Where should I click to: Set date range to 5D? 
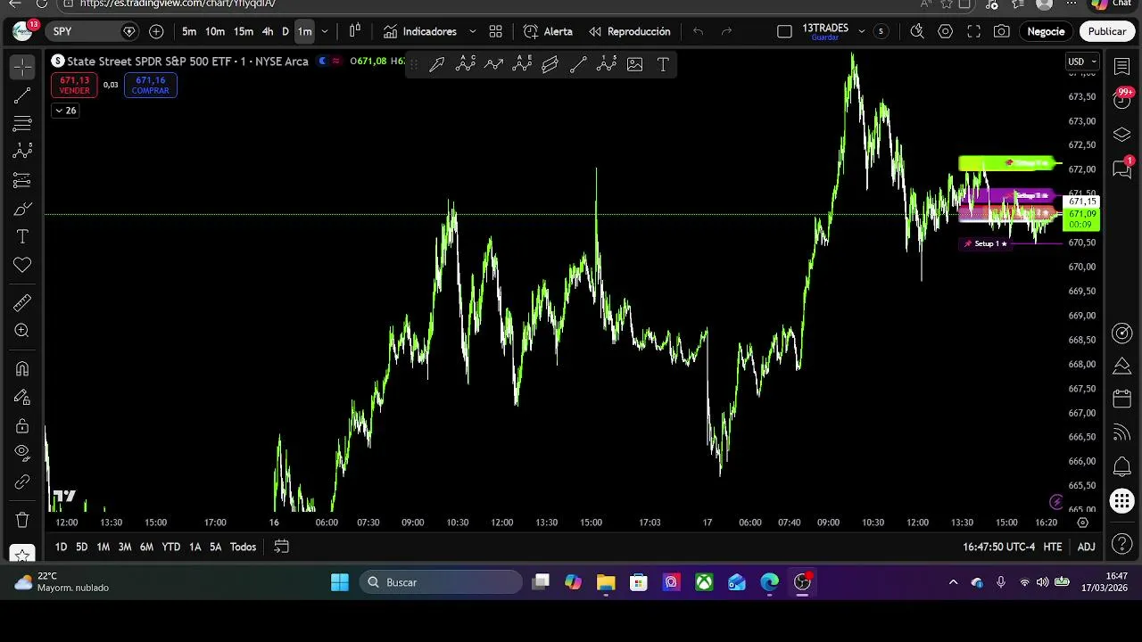pos(81,547)
